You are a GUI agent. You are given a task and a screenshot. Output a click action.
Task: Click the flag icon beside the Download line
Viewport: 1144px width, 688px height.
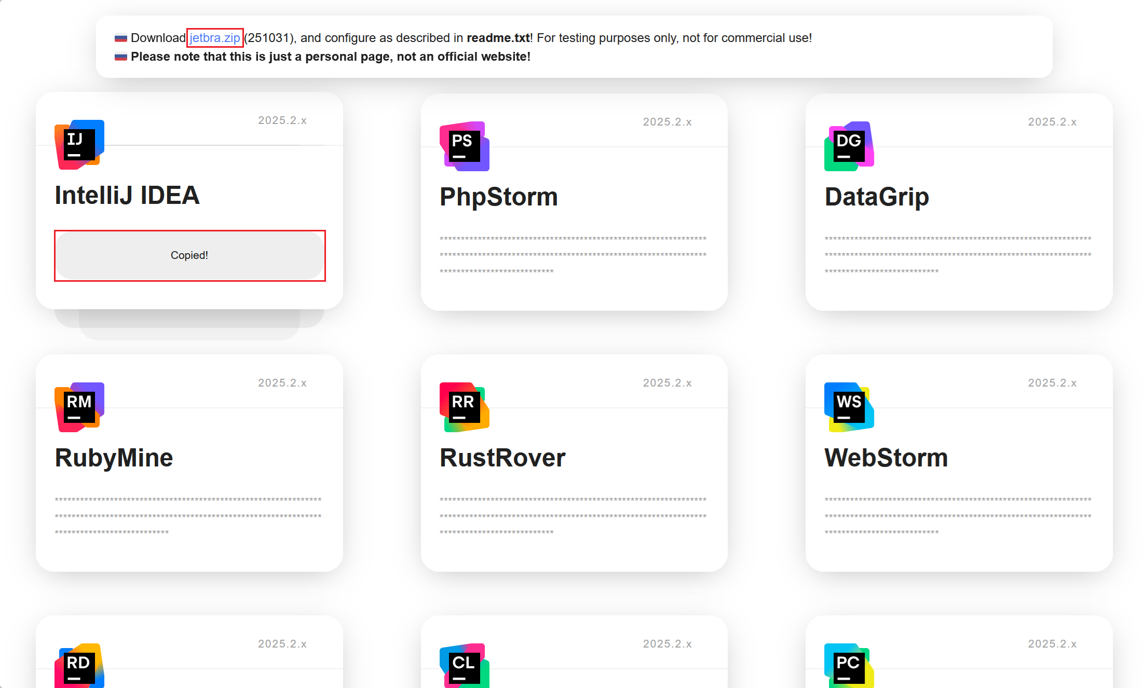(x=121, y=38)
